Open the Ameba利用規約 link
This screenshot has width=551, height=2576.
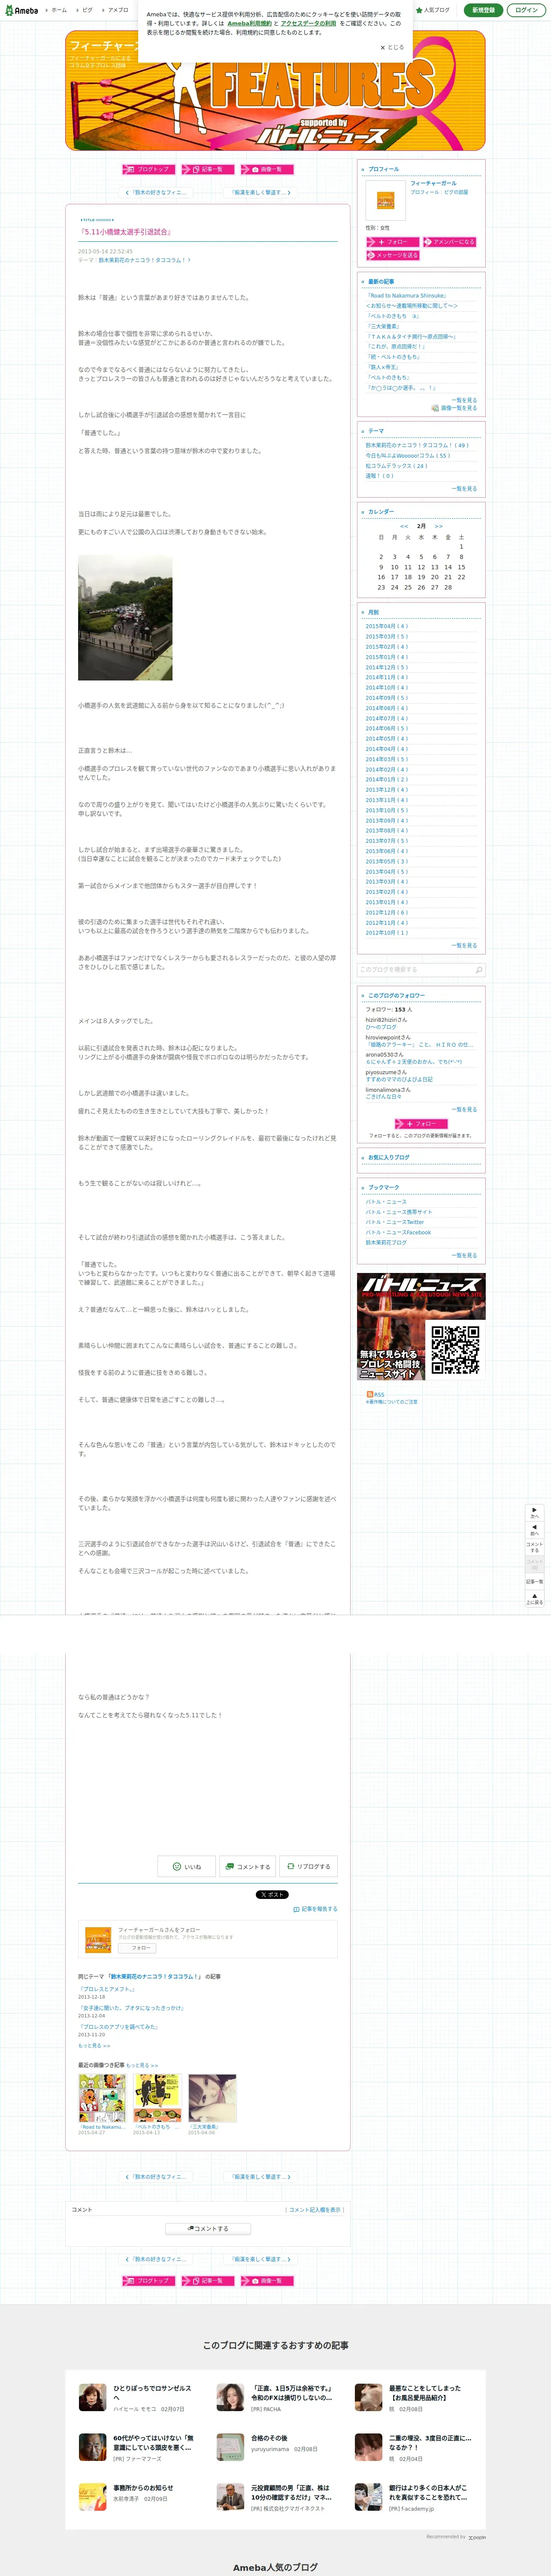coord(249,23)
